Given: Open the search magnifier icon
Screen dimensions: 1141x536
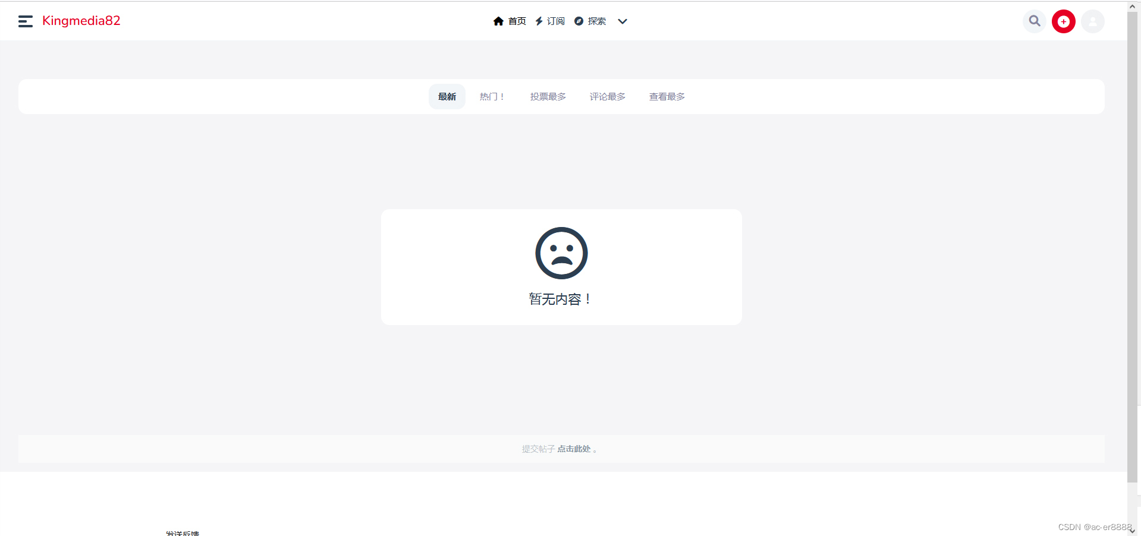Looking at the screenshot, I should click(x=1035, y=21).
